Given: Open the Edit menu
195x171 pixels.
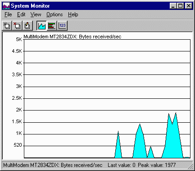Looking at the screenshot, I should 21,14.
